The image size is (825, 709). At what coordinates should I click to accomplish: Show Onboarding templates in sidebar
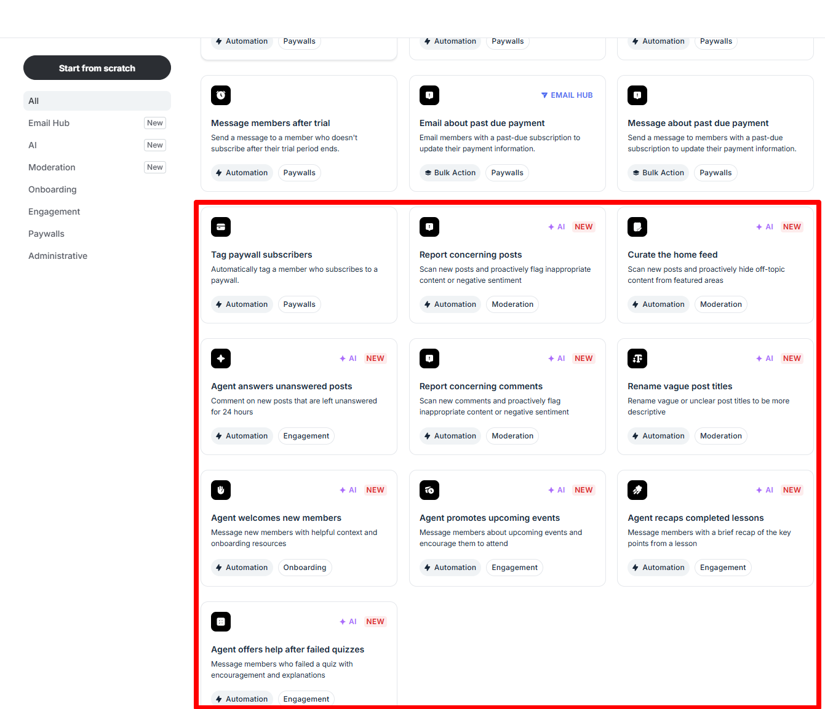coord(97,189)
